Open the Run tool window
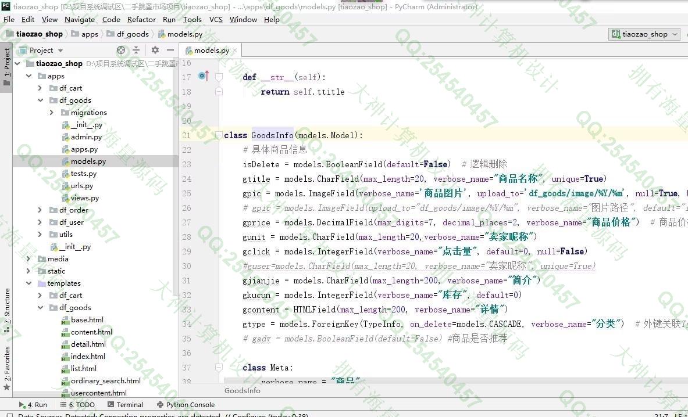Screen dimensions: 688x417 pos(33,405)
